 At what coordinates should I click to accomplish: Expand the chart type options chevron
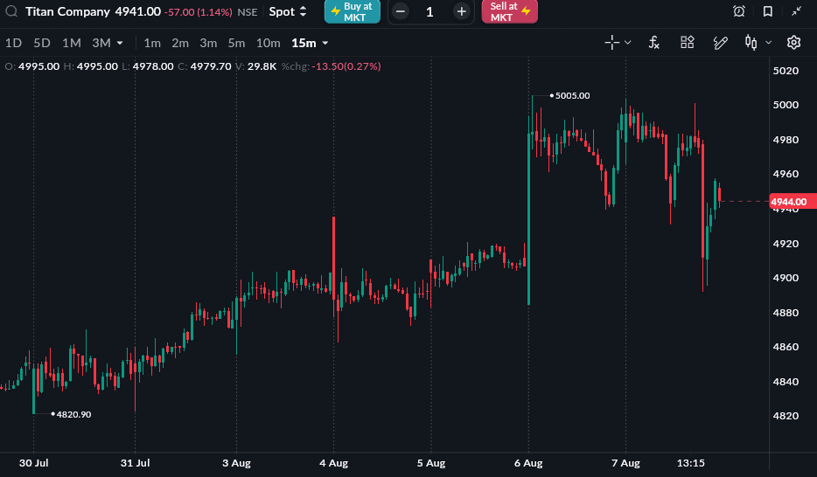coord(768,43)
